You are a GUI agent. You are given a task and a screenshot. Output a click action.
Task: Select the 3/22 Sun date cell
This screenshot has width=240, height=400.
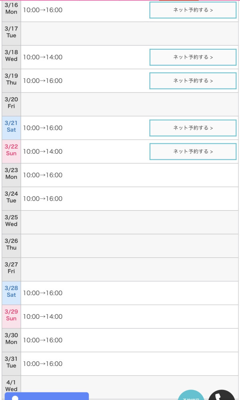11,152
